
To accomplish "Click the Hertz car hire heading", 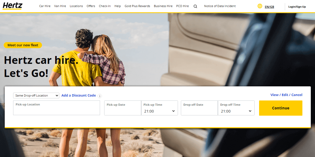I will pos(41,67).
